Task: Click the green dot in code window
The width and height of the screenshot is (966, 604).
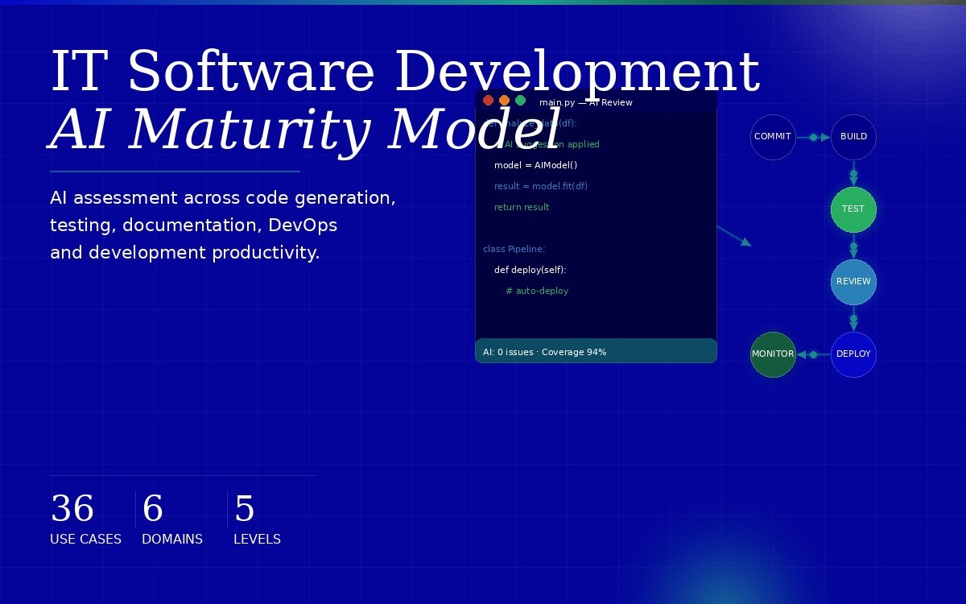Action: (x=520, y=101)
